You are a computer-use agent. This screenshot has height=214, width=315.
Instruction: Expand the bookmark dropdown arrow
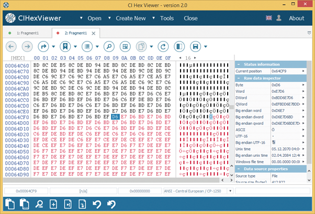[75, 47]
